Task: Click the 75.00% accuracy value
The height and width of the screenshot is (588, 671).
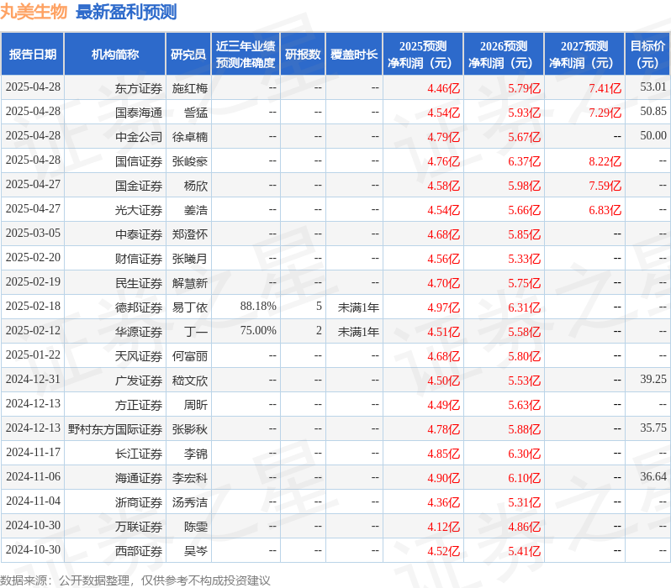Action: tap(258, 331)
